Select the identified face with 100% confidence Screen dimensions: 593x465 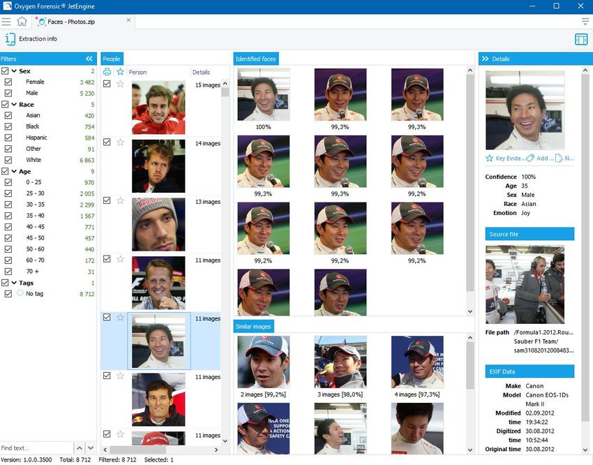click(264, 94)
